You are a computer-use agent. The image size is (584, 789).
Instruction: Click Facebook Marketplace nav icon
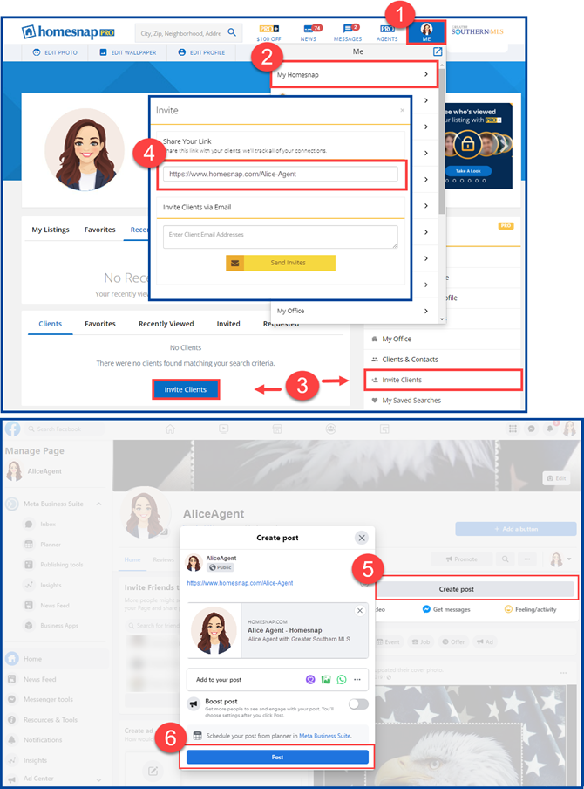[x=277, y=429]
